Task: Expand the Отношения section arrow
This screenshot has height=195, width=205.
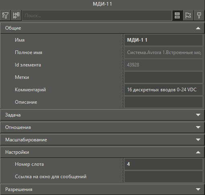Action: tap(198, 127)
